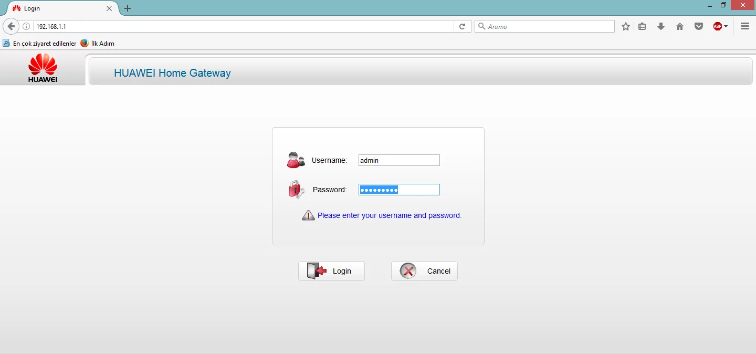
Task: Open the Firefox hamburger menu
Action: point(745,26)
